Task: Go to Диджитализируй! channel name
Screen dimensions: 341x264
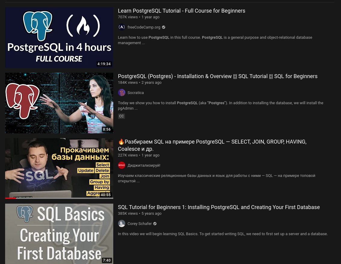Action: tap(144, 165)
